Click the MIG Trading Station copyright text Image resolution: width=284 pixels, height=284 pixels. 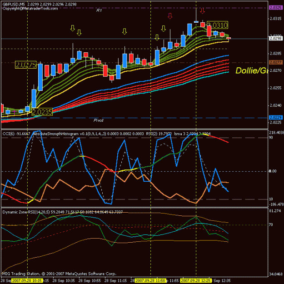click(x=59, y=274)
